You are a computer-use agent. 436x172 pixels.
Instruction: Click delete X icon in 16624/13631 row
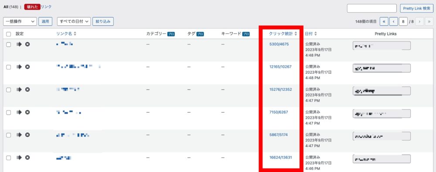point(27,158)
